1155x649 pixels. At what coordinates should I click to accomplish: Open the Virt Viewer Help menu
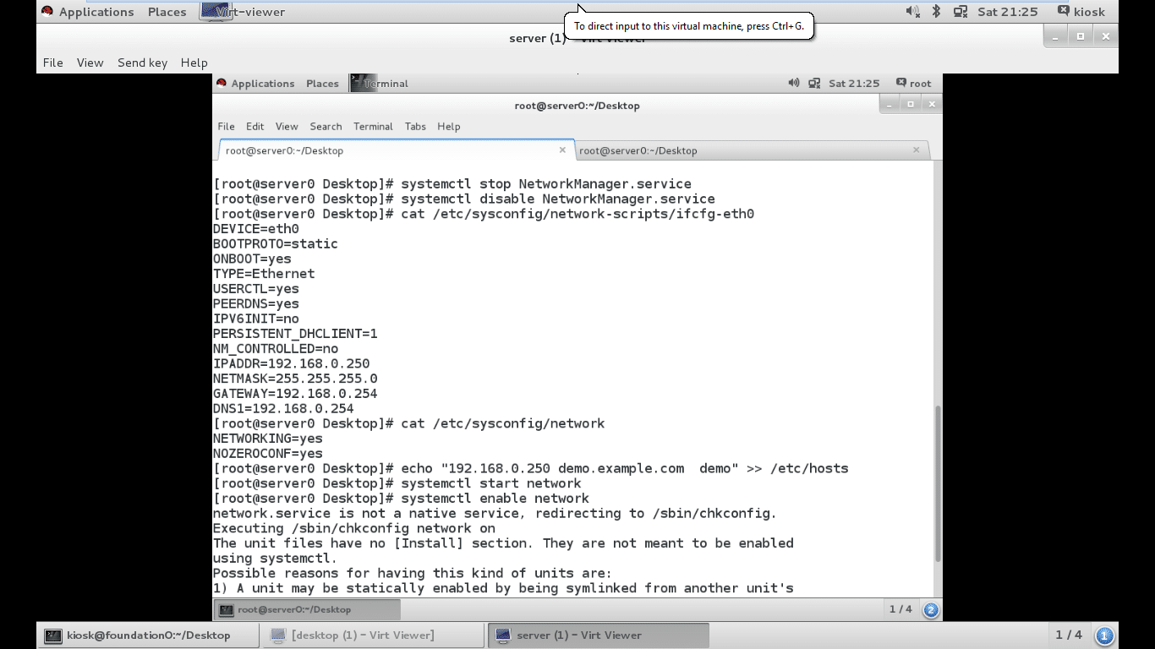194,63
